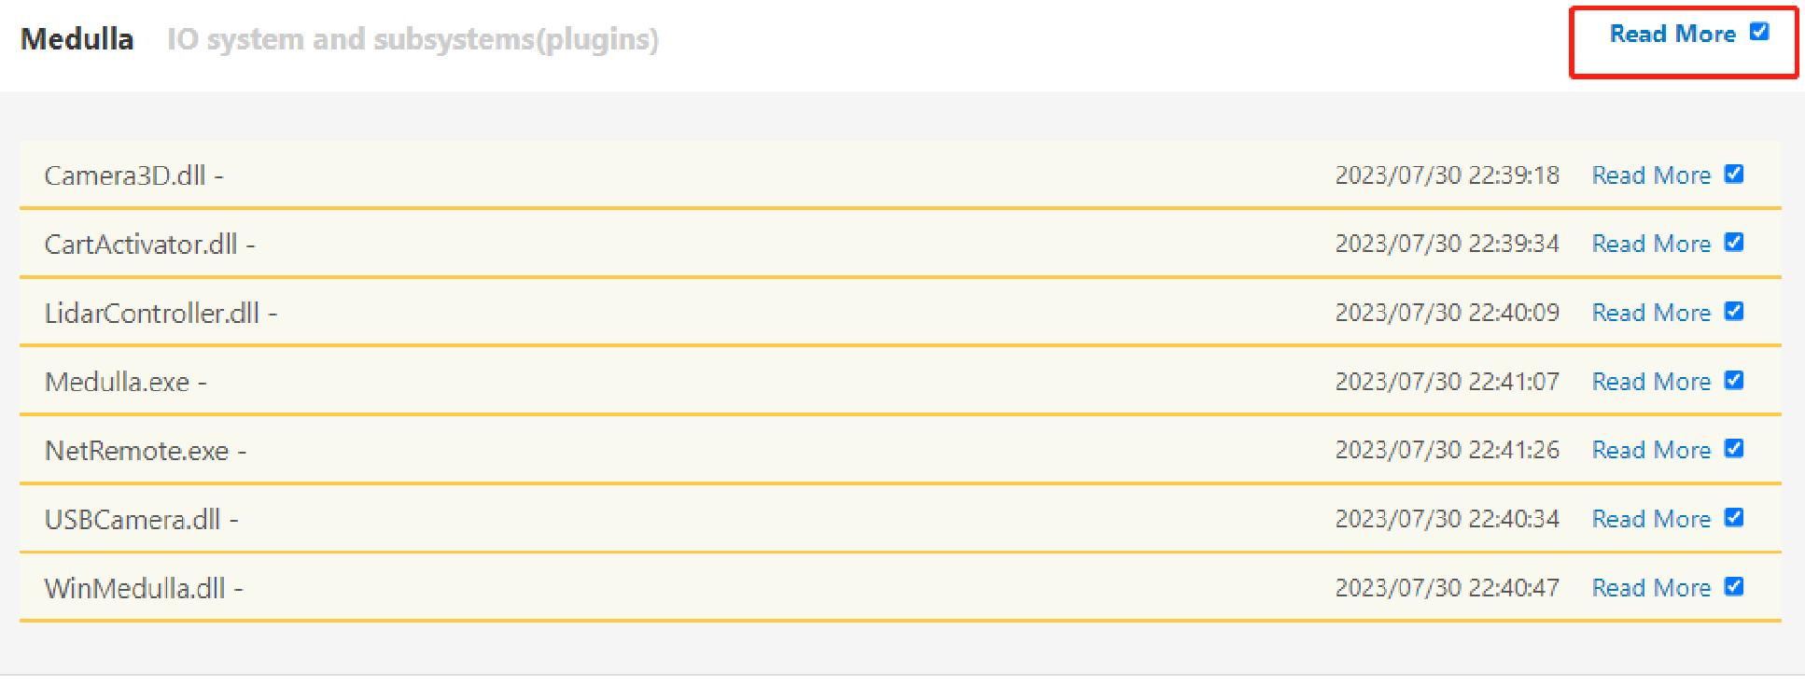
Task: Select the Medulla heading tab
Action: pyautogui.click(x=77, y=39)
